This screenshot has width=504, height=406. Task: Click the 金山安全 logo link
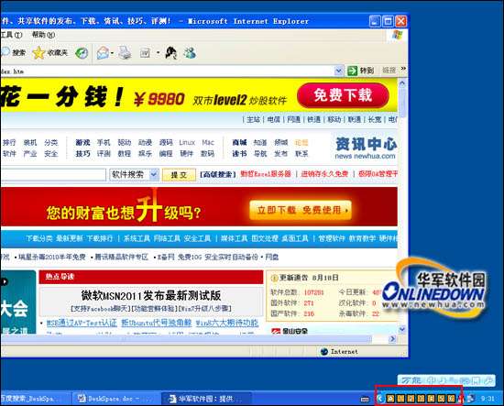point(290,331)
